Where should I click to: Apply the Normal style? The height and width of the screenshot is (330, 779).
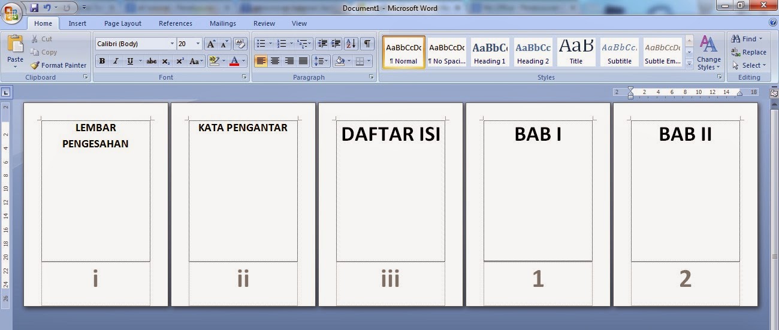[404, 52]
